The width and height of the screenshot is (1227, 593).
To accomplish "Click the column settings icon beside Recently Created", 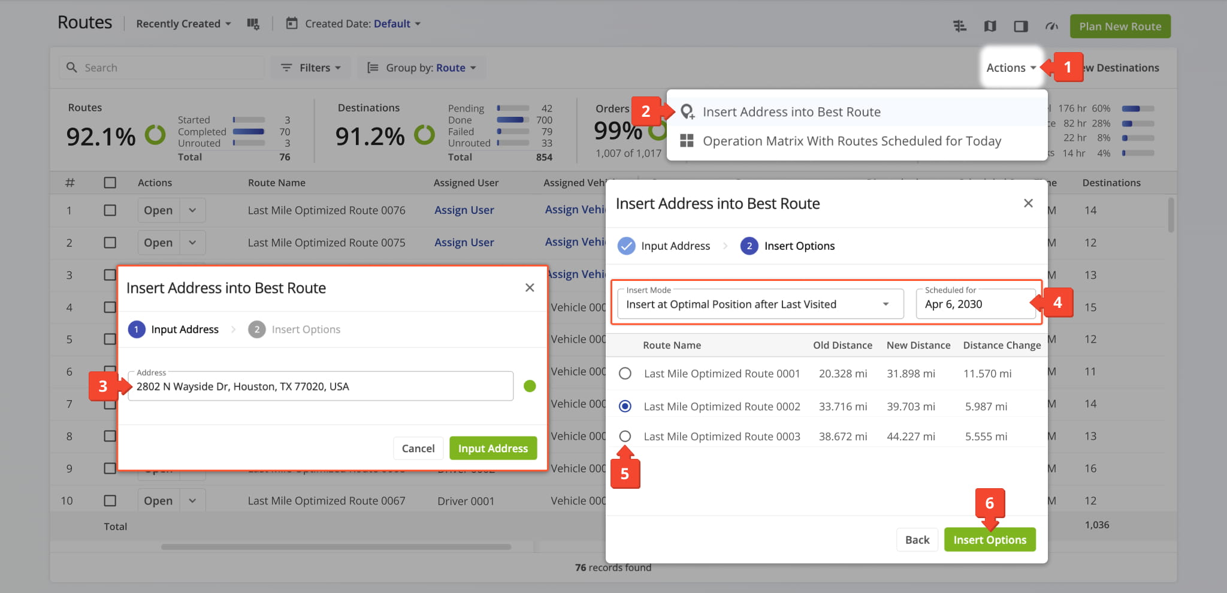I will 253,23.
